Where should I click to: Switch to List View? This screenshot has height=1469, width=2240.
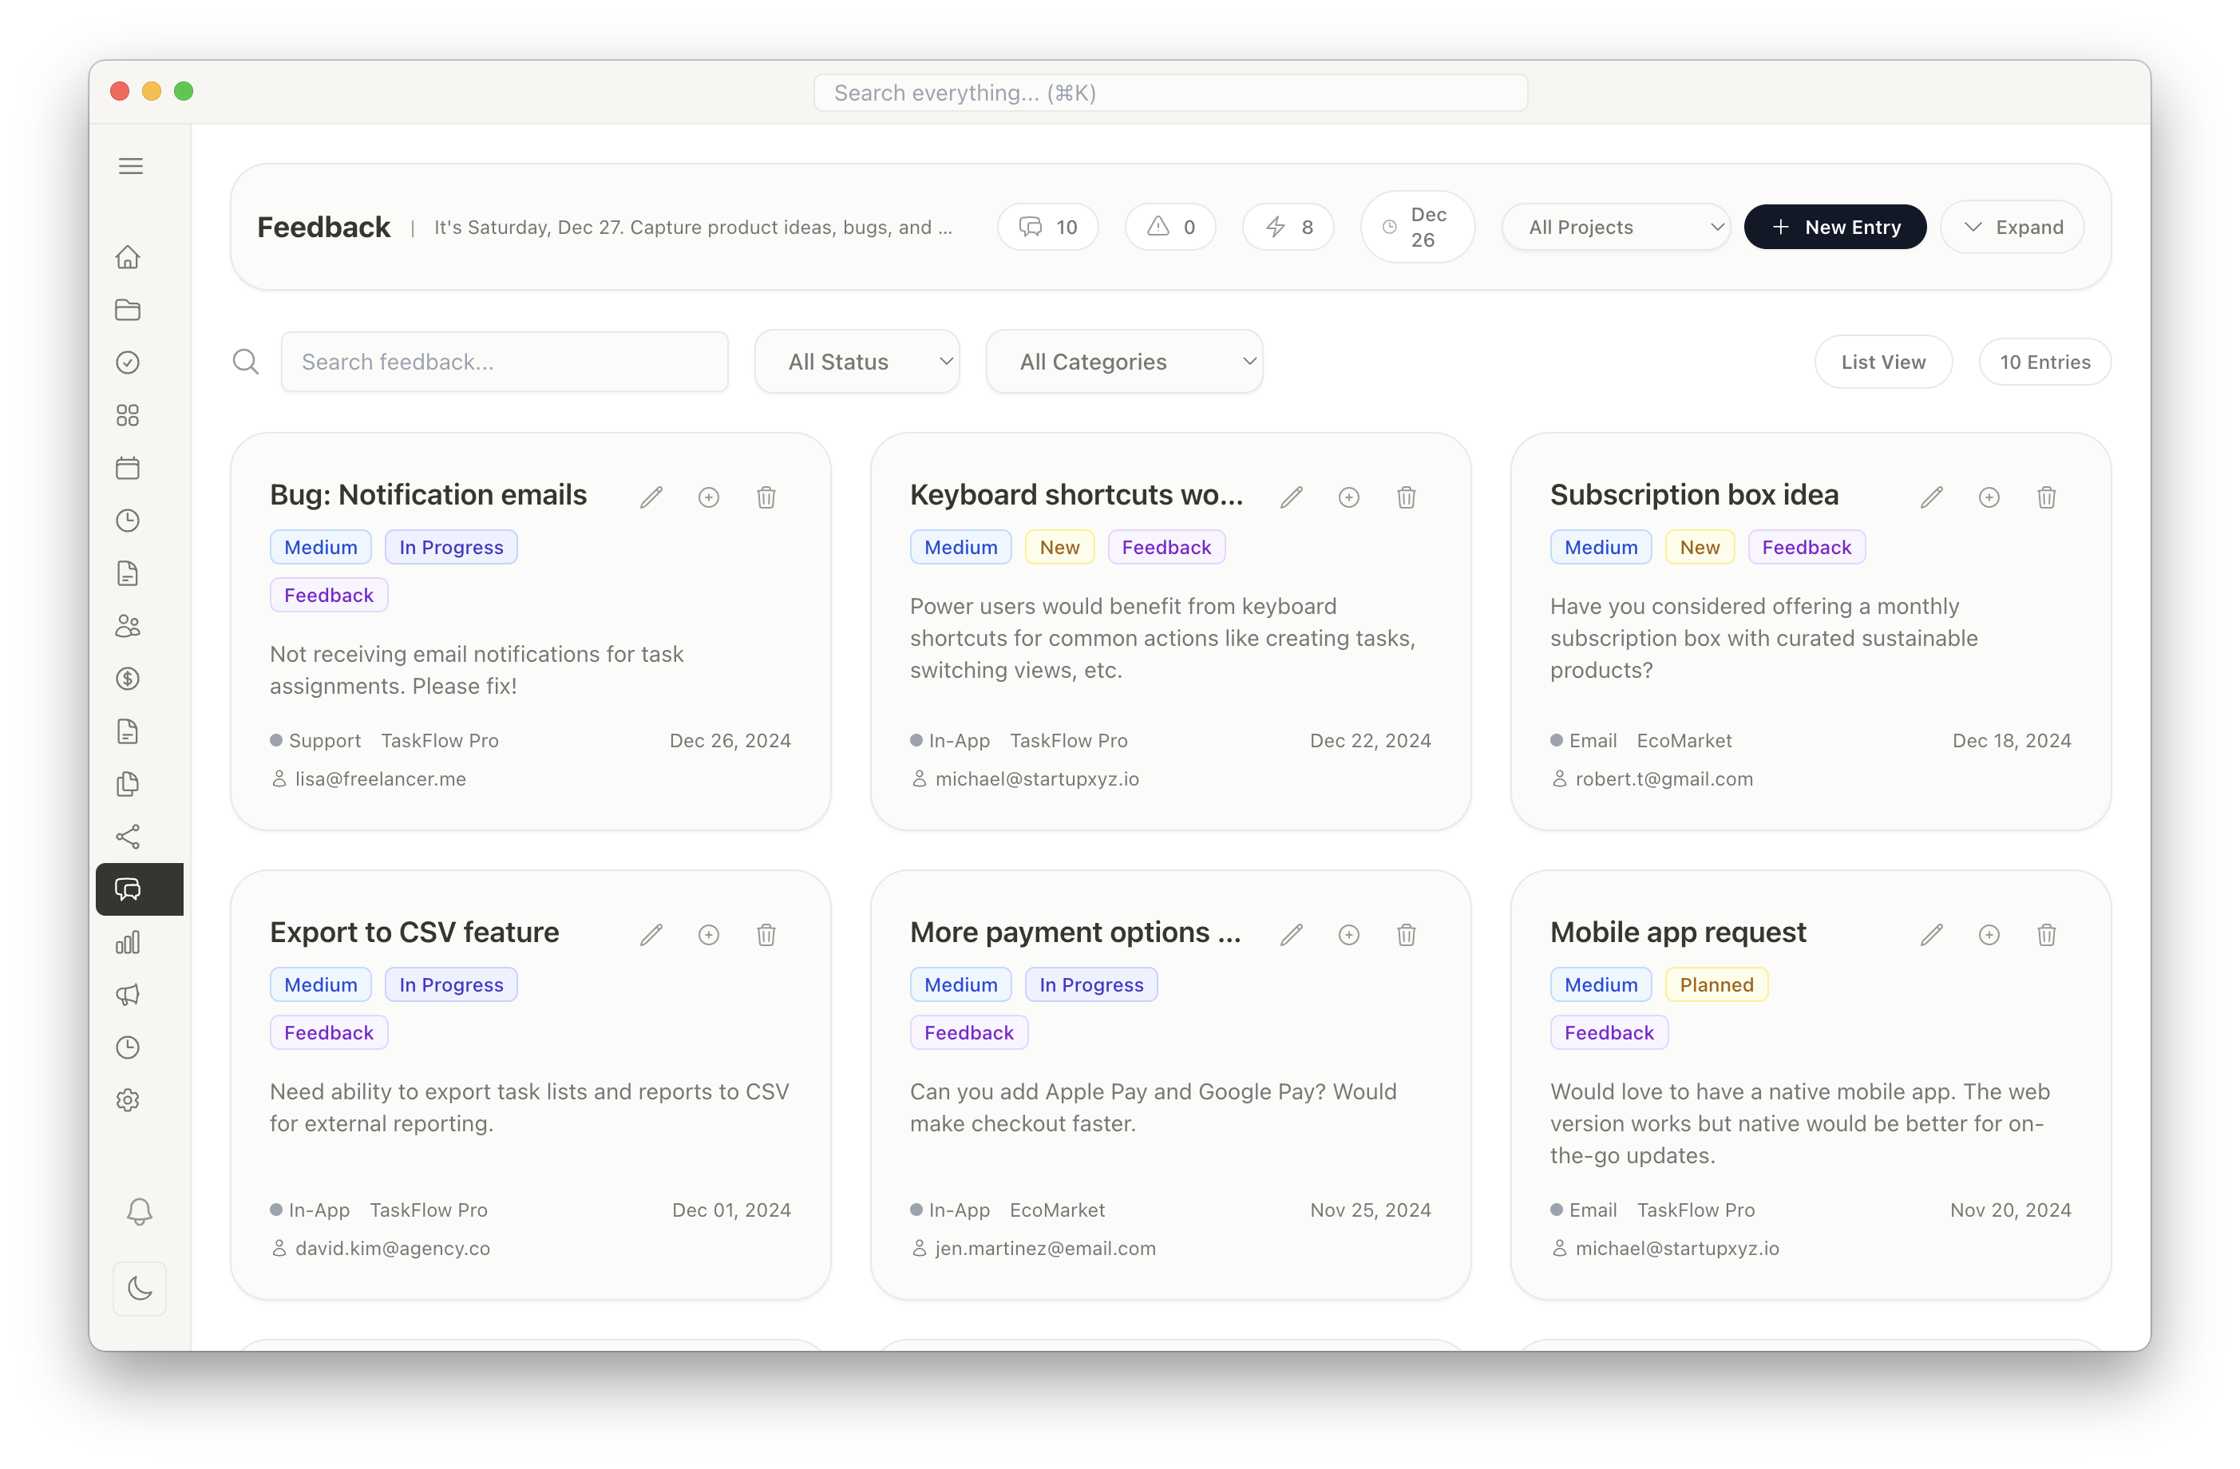coord(1882,362)
